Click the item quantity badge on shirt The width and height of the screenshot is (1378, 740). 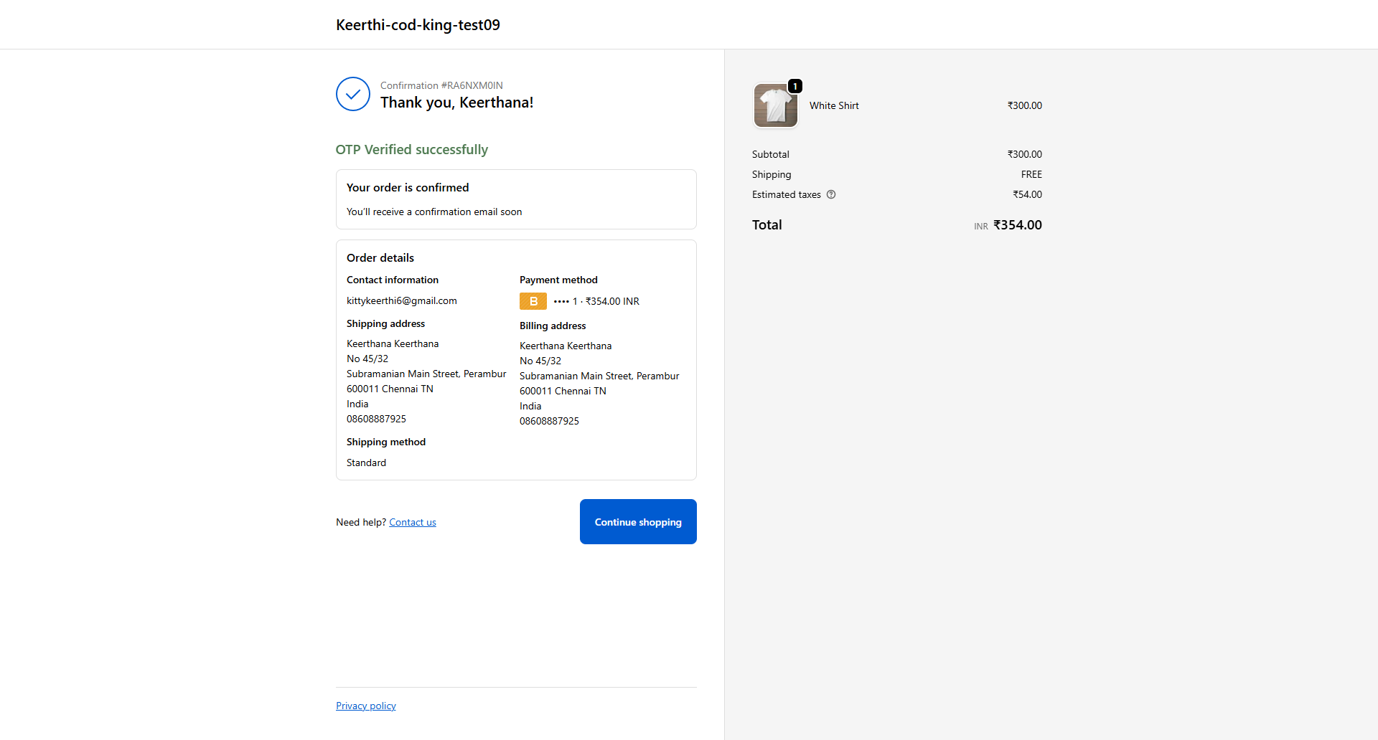pos(795,86)
